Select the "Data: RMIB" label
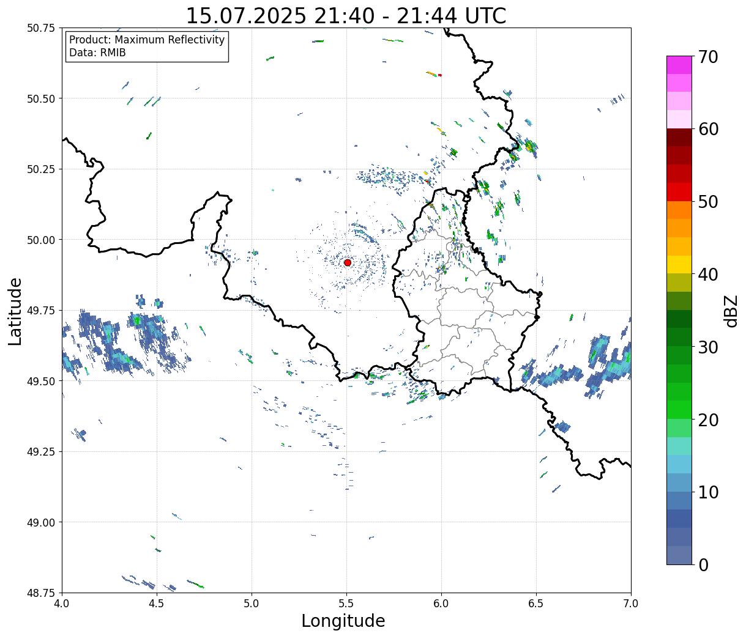Screen dimensions: 746x636 coord(97,53)
